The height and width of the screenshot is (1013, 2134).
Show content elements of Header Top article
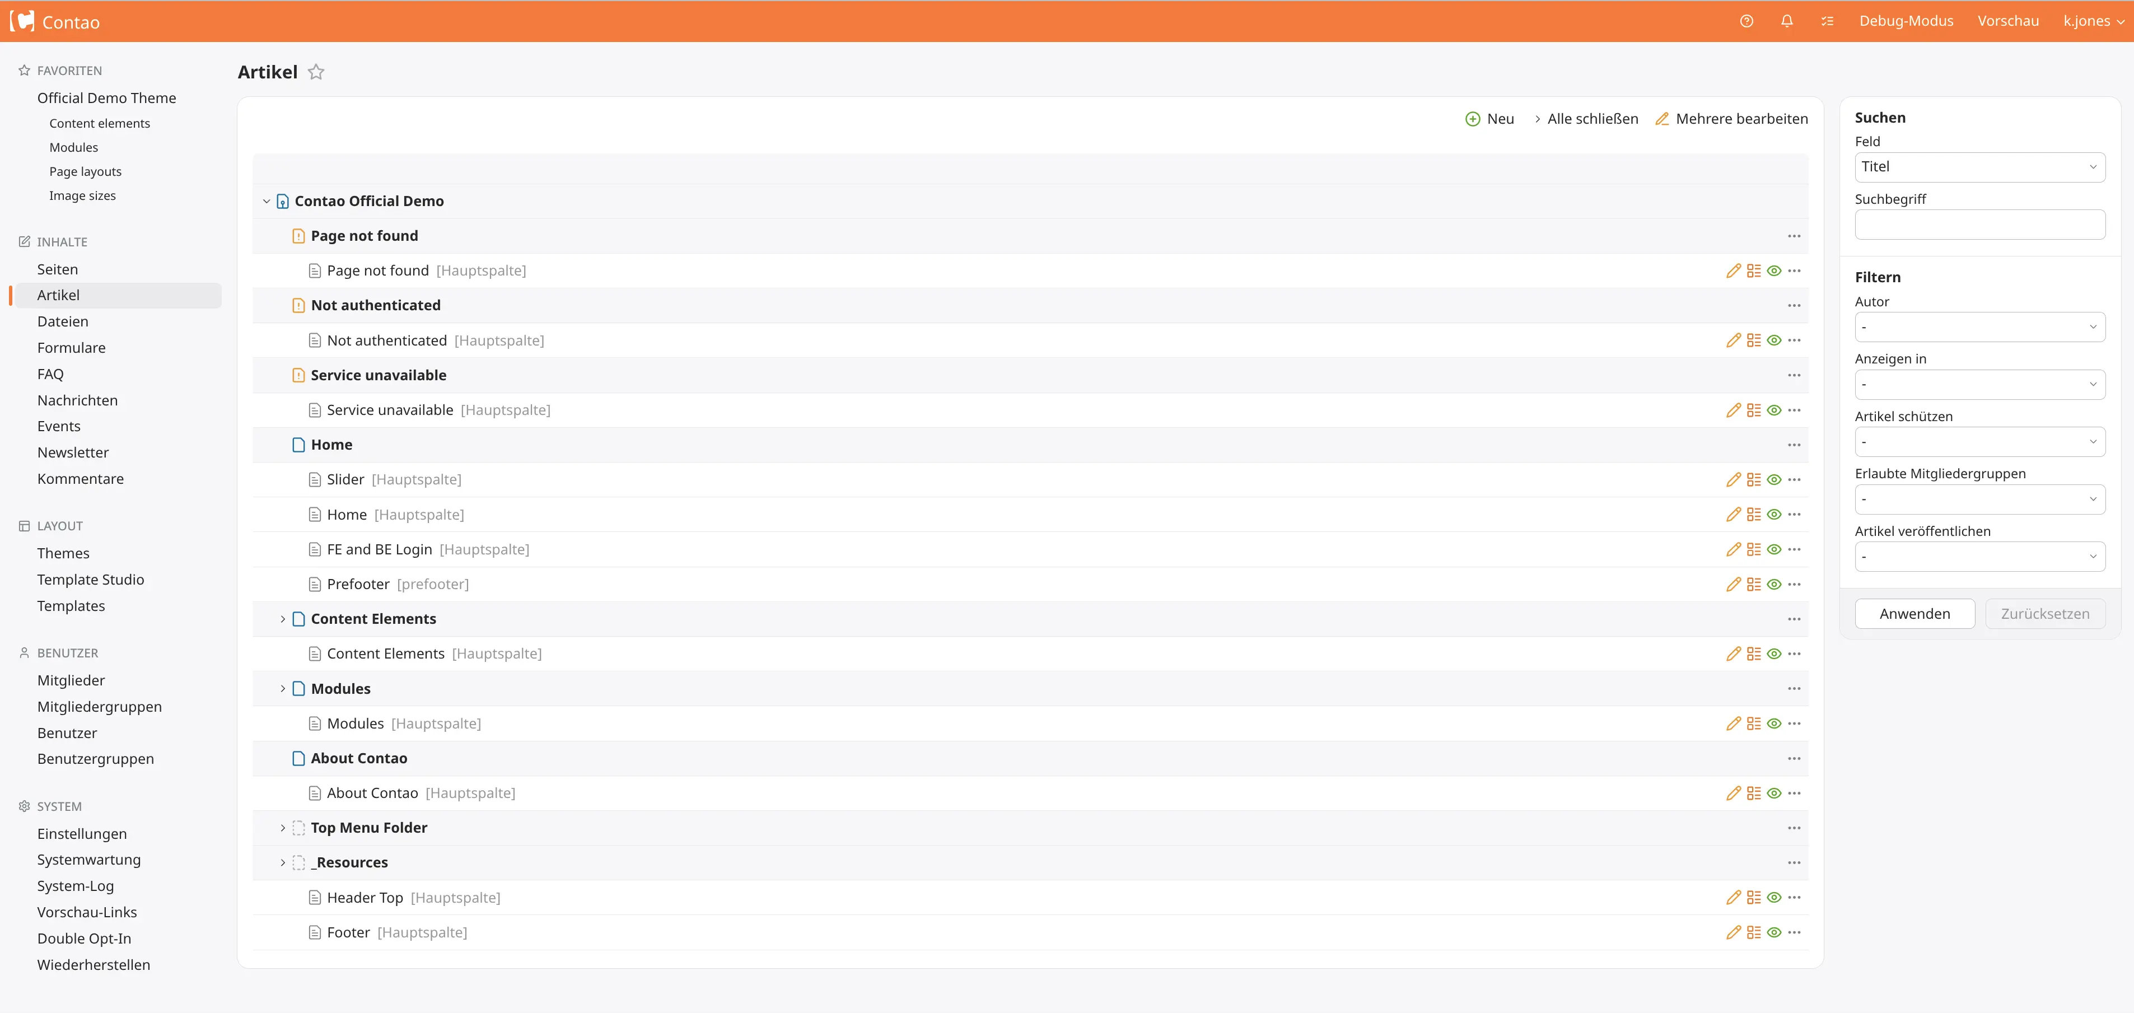1754,897
